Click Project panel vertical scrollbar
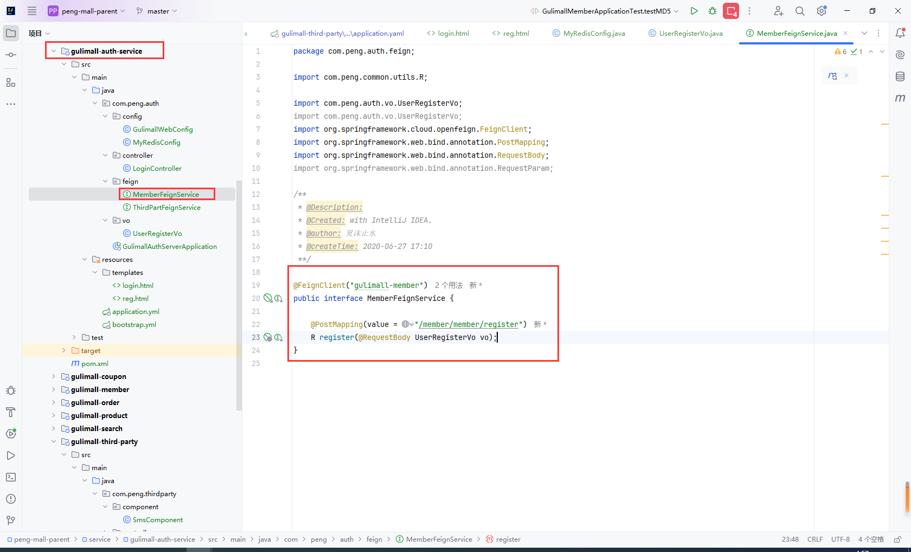Screen dimensions: 911x552 coord(239,296)
